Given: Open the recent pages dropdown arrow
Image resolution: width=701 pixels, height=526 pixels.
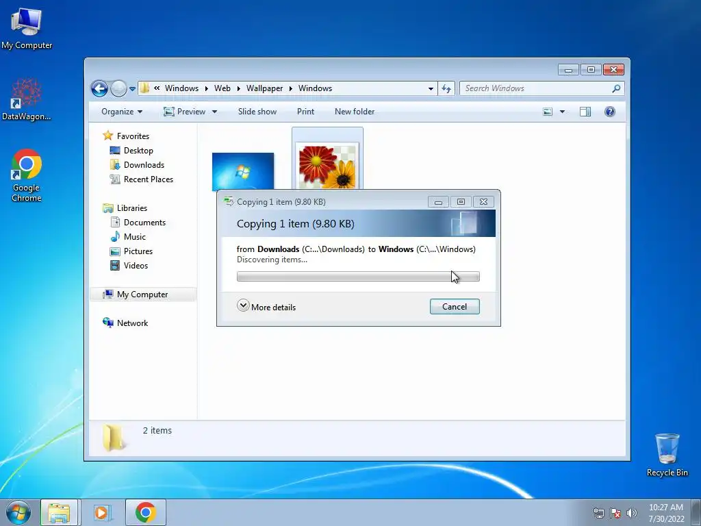Looking at the screenshot, I should pos(132,89).
